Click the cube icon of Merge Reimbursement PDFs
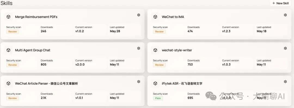Screen dimensions: 294x108 (8, 17)
